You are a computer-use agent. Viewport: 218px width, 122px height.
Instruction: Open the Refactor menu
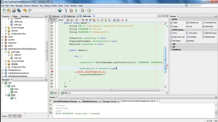(x=35, y=6)
